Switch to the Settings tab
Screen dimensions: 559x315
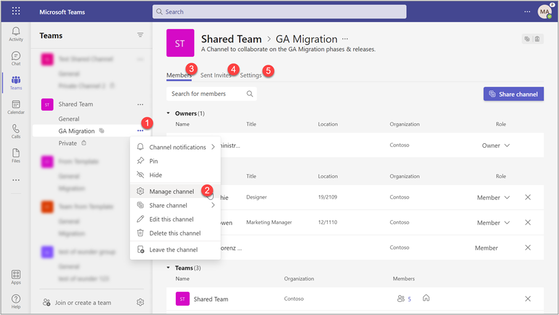(x=251, y=75)
